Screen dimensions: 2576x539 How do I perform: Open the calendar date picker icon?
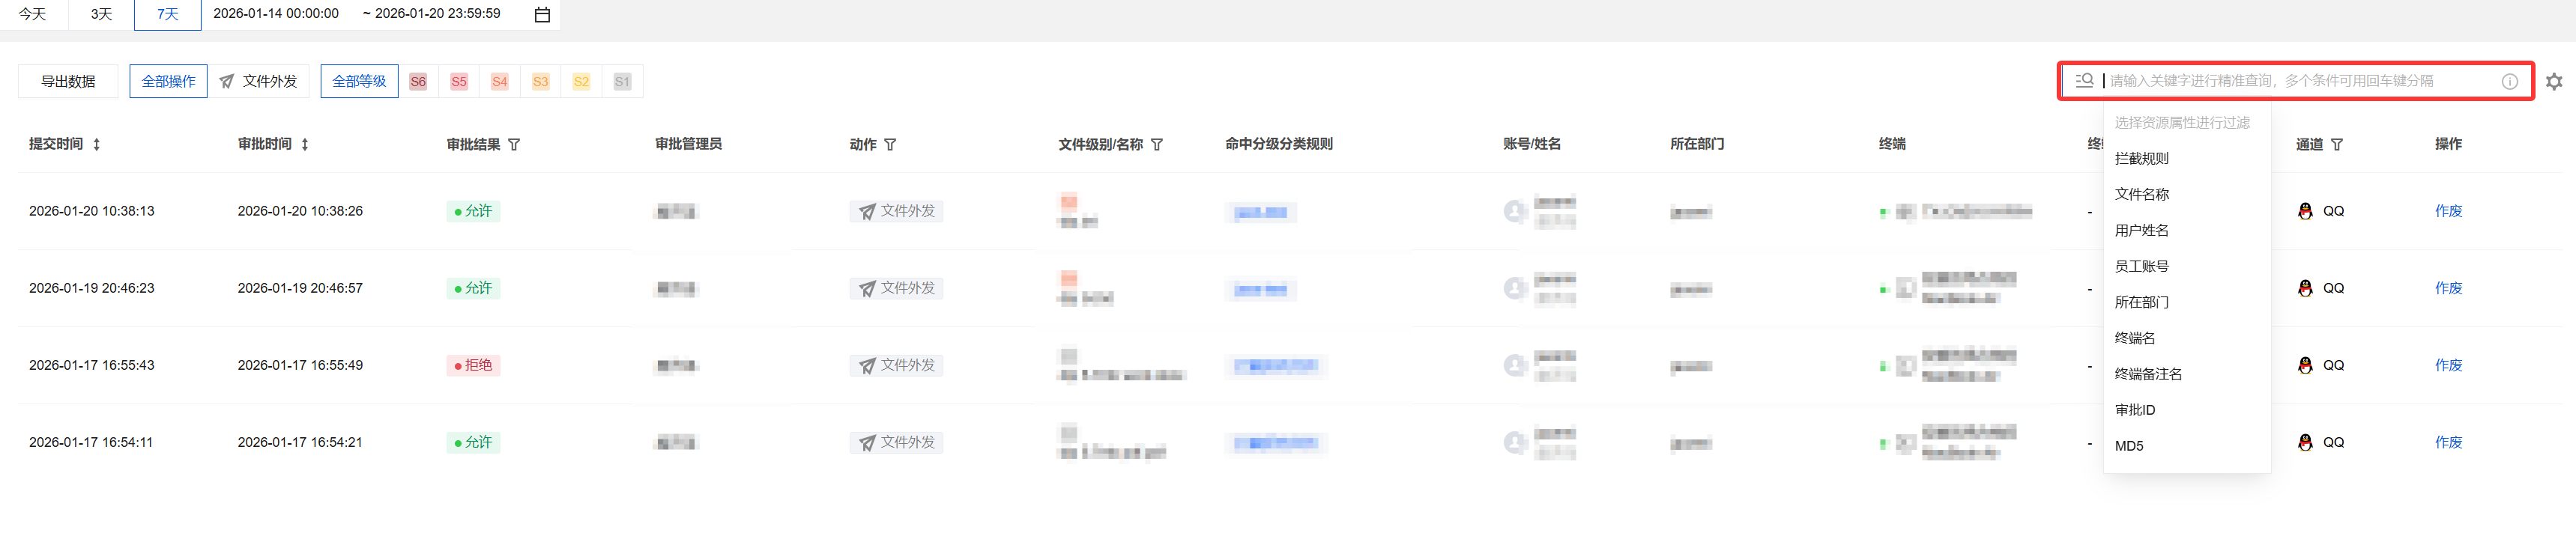(542, 15)
